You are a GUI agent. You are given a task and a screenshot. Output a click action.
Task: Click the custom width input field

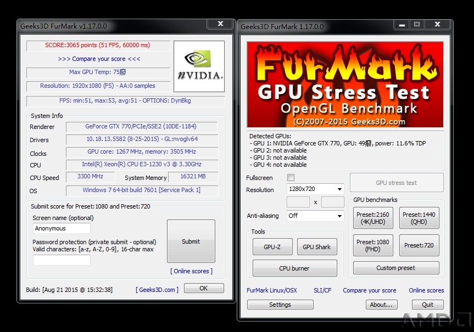coord(298,202)
